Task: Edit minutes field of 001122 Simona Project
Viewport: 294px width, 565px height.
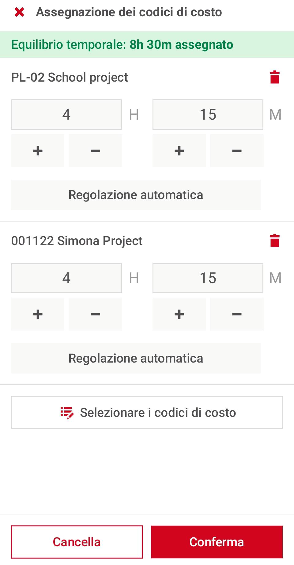Action: [208, 278]
